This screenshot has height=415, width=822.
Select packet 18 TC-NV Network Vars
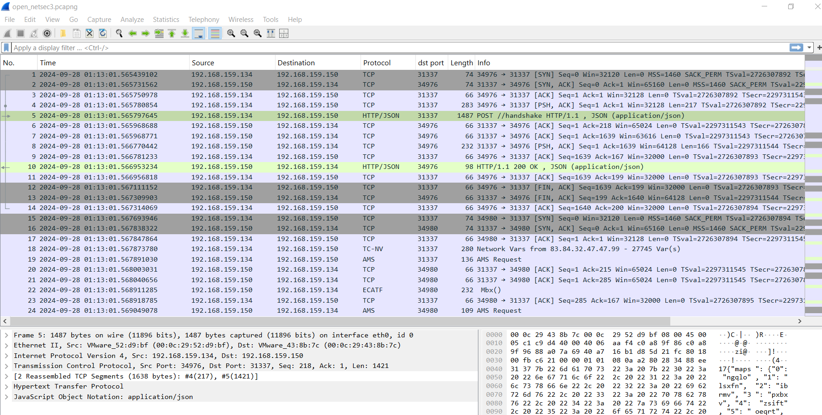tap(403, 249)
